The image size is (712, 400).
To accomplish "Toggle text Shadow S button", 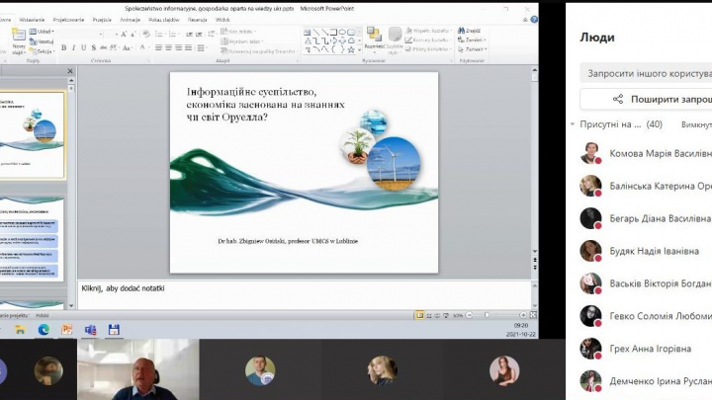I will 94,47.
